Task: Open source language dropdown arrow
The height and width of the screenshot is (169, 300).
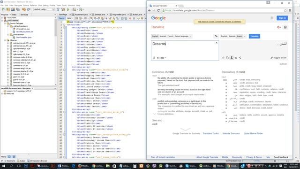Action: click(191, 36)
